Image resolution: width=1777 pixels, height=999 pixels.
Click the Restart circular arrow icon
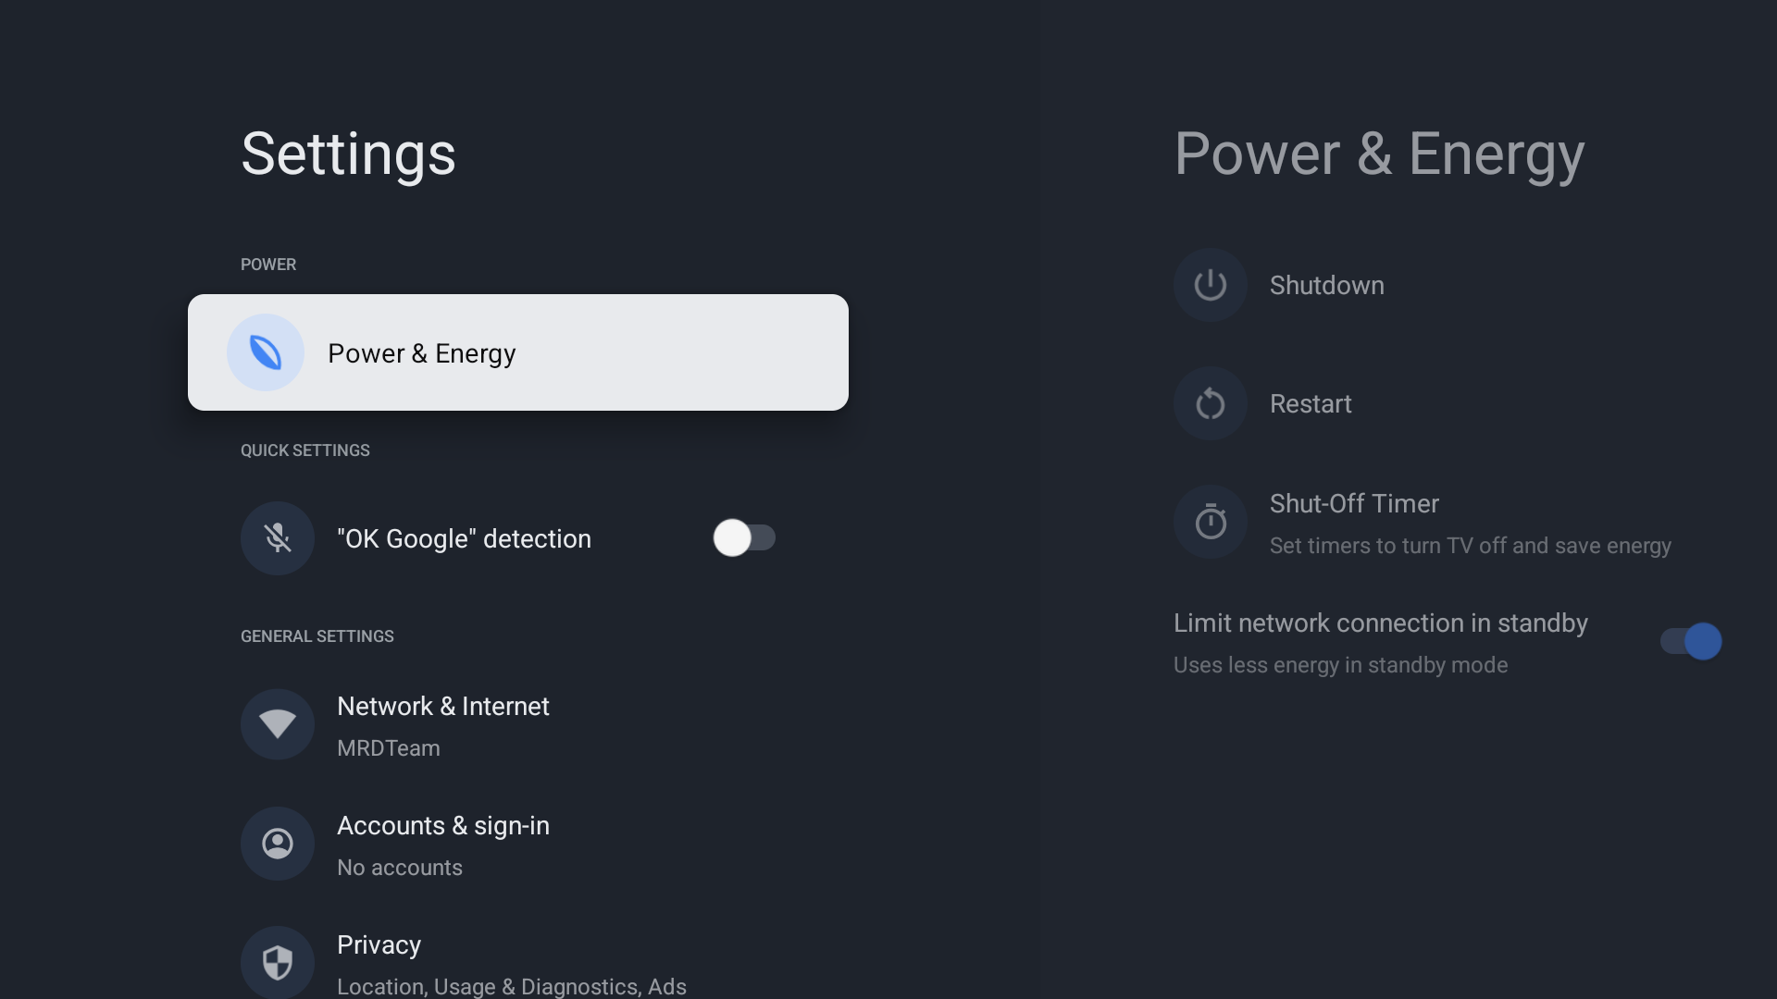(1211, 403)
